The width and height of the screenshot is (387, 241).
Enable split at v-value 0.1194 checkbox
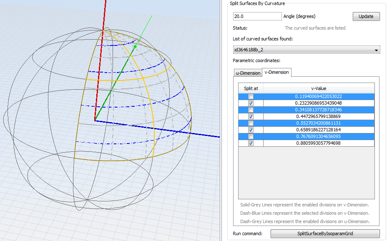pos(251,96)
